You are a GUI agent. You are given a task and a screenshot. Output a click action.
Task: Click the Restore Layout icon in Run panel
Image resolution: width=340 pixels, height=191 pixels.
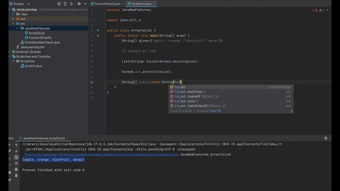click(x=10, y=172)
